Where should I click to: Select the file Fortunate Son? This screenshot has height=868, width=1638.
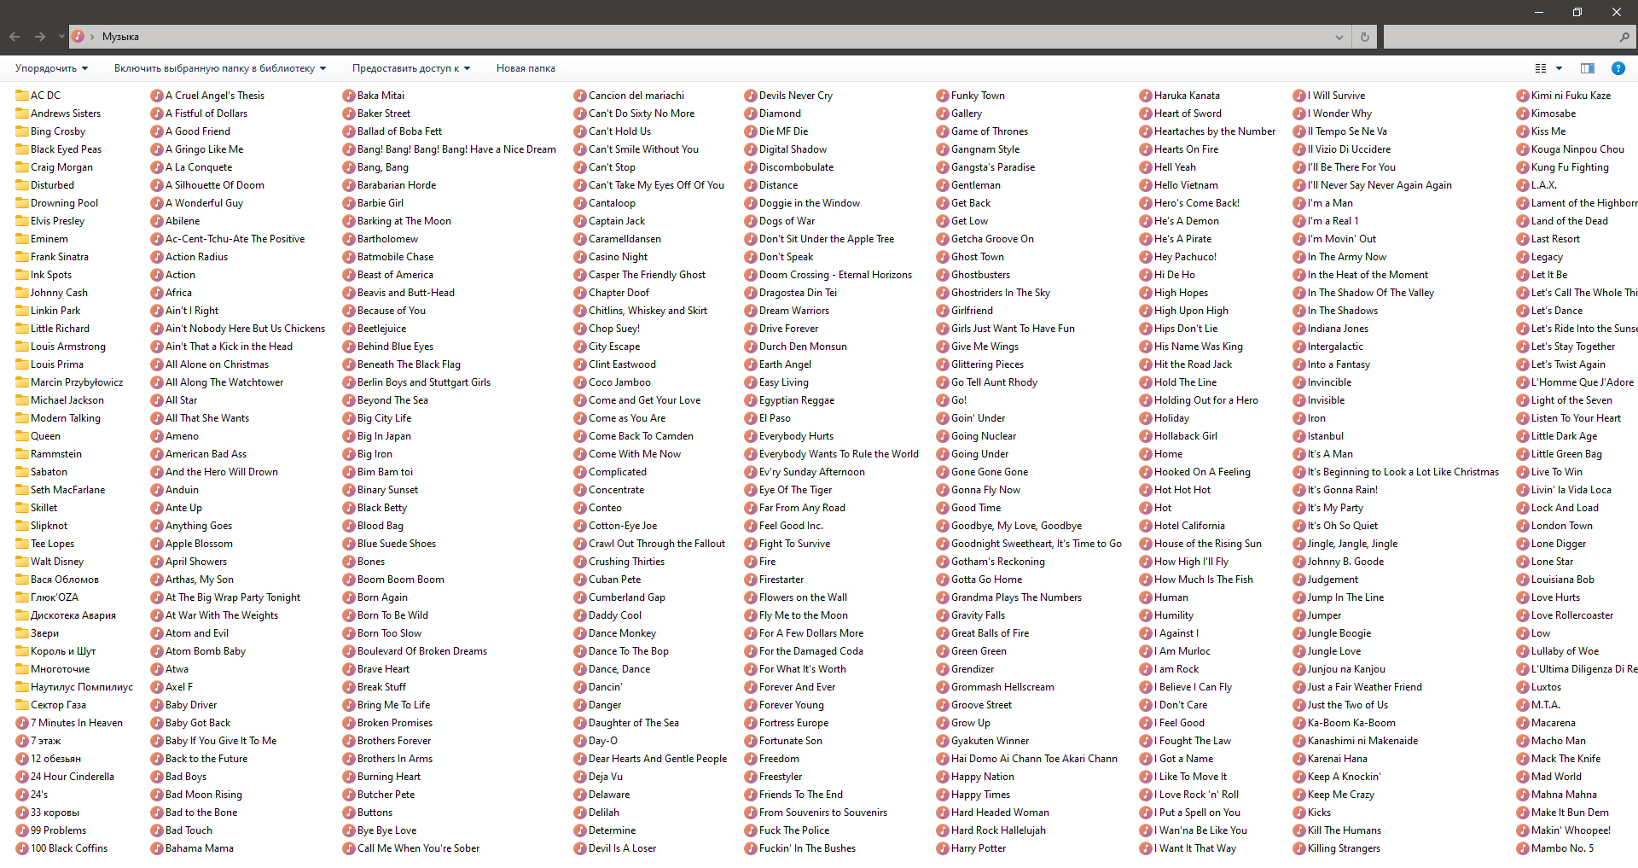pyautogui.click(x=783, y=741)
